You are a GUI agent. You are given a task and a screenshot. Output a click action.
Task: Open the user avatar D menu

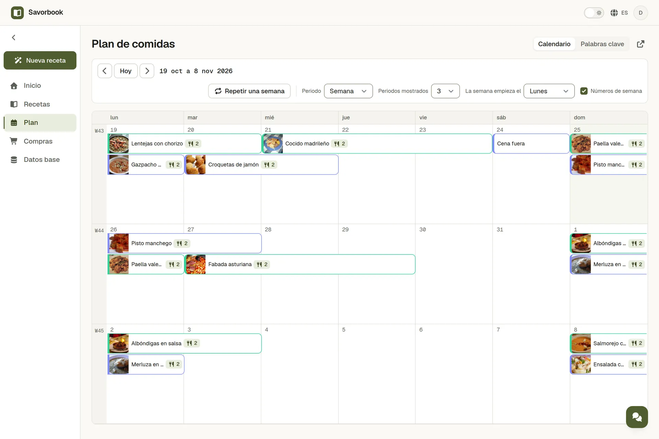tap(640, 13)
